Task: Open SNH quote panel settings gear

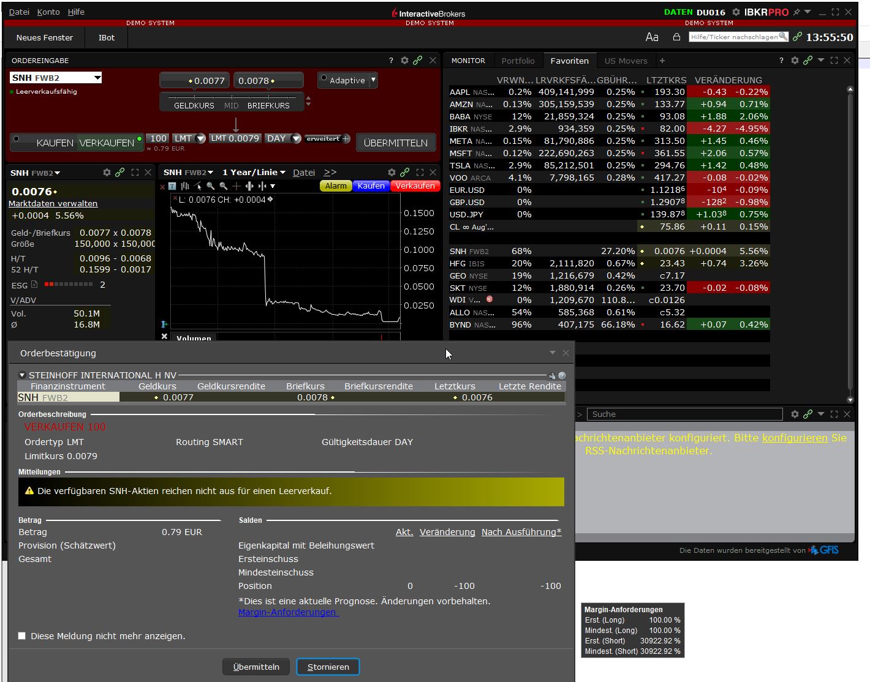Action: tap(107, 173)
